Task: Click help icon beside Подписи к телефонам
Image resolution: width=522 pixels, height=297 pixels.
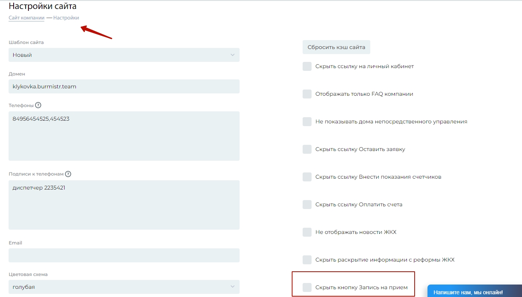Action: coord(68,174)
